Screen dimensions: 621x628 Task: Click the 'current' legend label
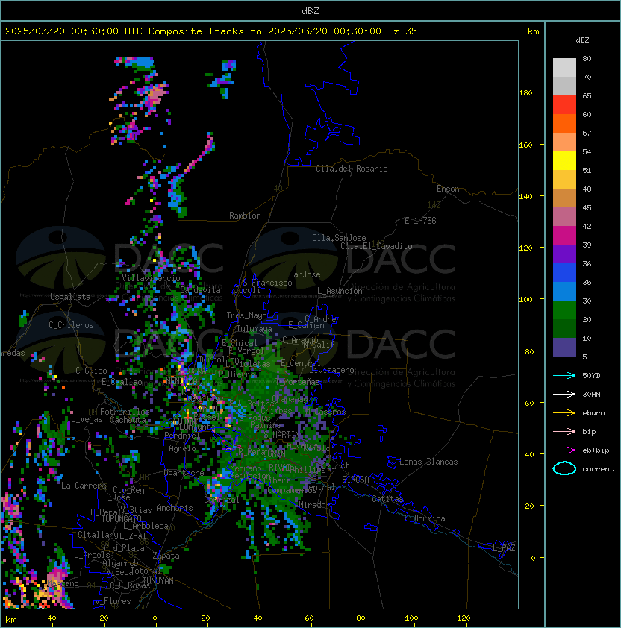pyautogui.click(x=598, y=469)
